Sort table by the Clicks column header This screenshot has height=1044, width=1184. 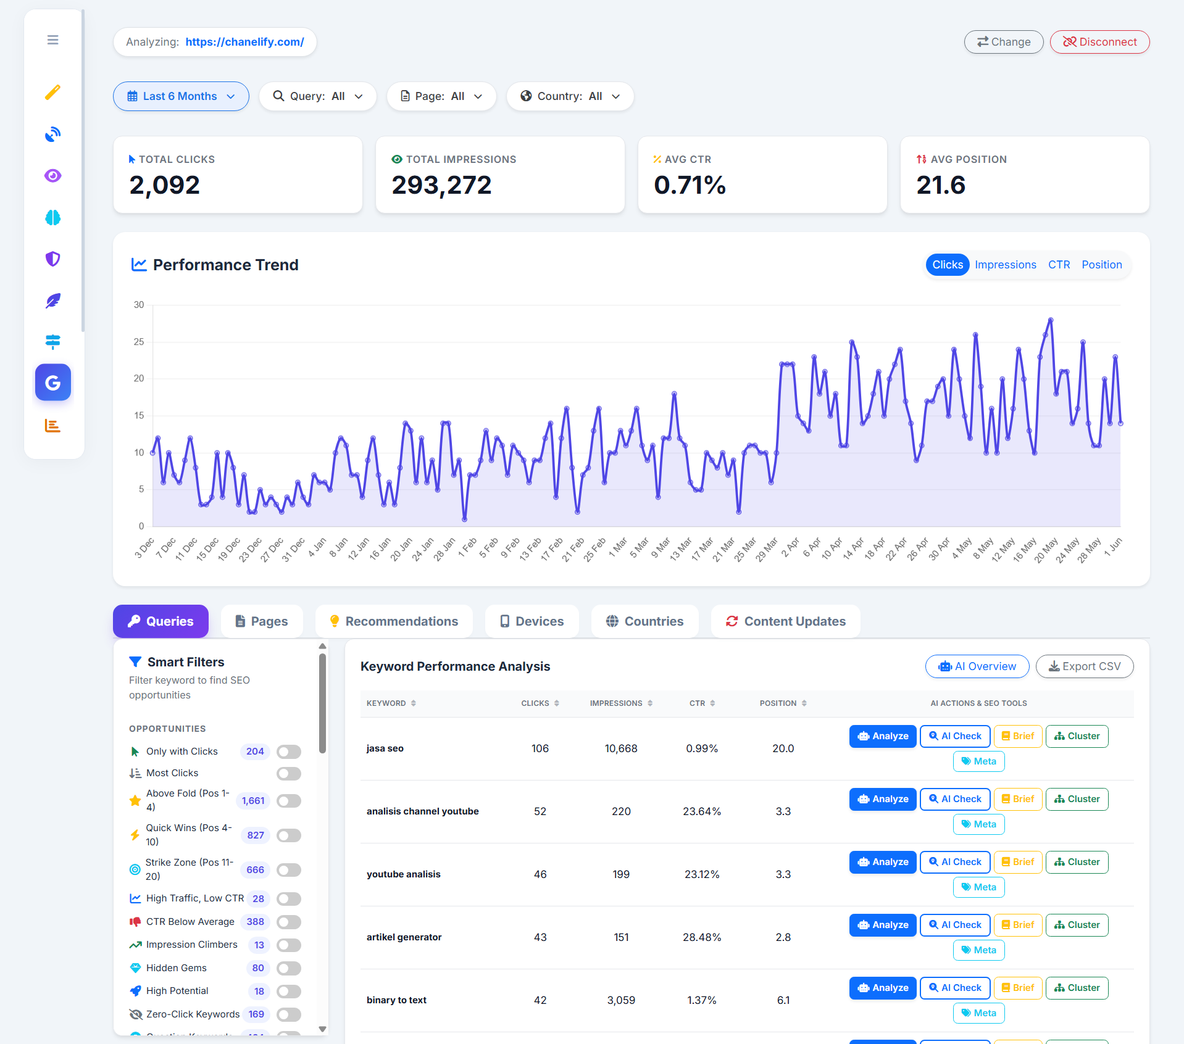[540, 703]
